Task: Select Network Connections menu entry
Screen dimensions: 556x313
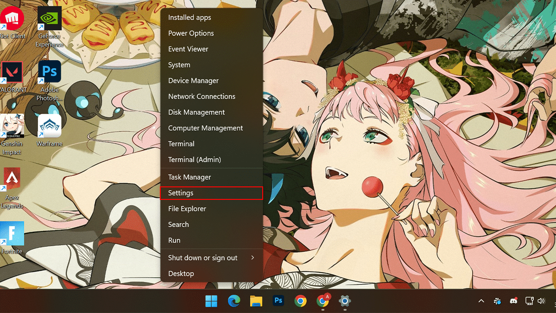Action: pos(212,96)
